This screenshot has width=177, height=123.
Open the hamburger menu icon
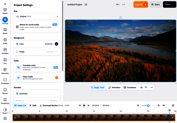(5, 4)
